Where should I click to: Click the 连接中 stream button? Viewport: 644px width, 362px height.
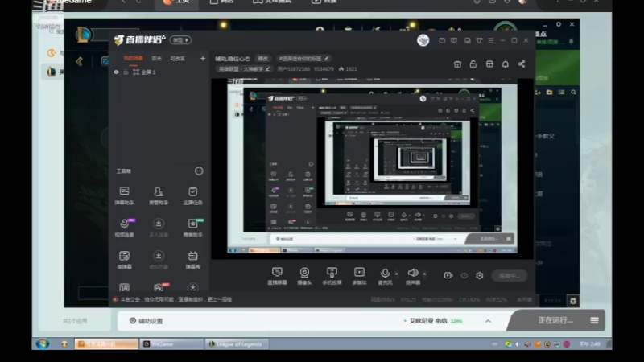point(510,275)
